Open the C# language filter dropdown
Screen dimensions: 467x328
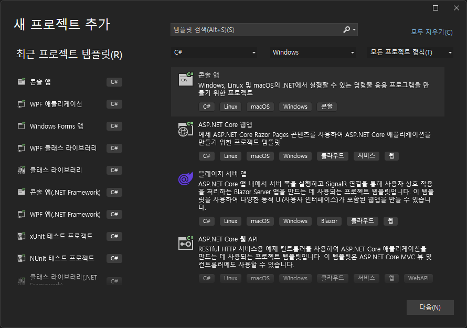(x=214, y=52)
